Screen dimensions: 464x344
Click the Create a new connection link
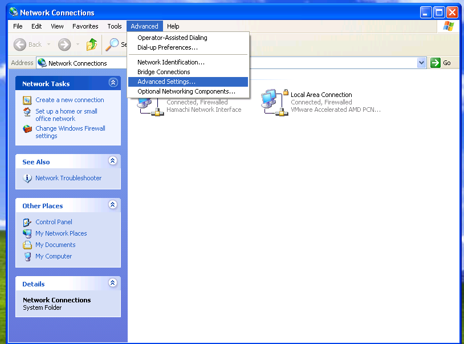point(70,100)
